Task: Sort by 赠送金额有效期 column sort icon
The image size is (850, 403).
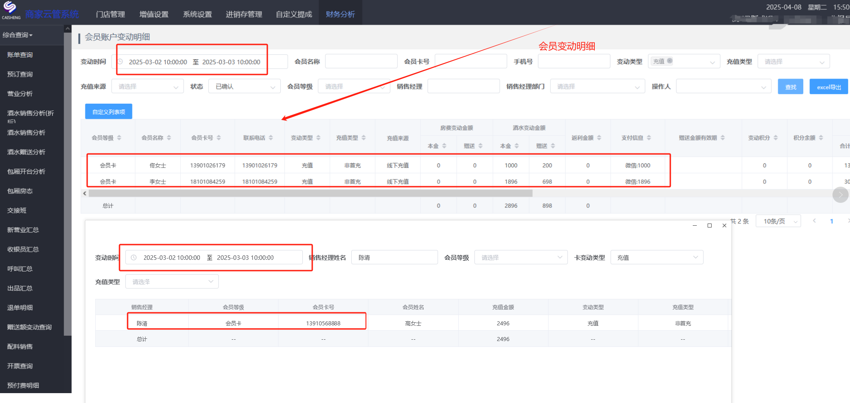Action: click(x=723, y=138)
